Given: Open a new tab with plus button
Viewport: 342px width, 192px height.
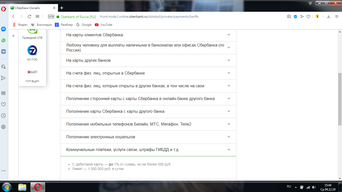Looking at the screenshot, I should [x=61, y=8].
